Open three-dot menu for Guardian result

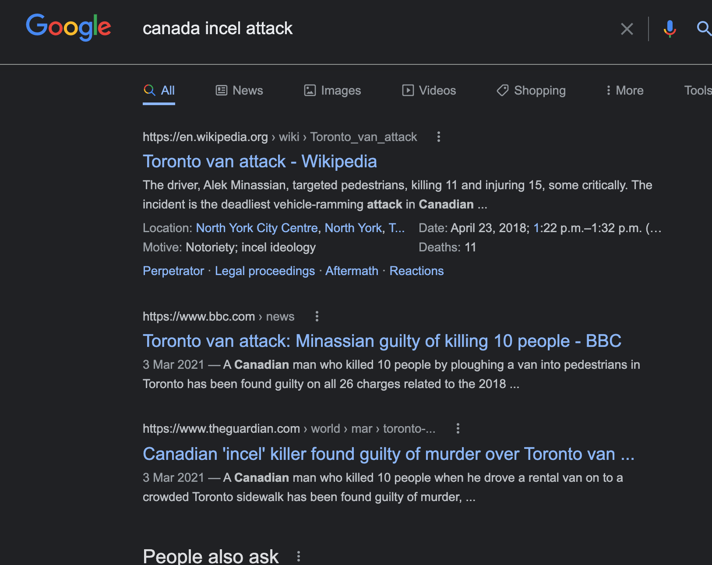pyautogui.click(x=458, y=428)
